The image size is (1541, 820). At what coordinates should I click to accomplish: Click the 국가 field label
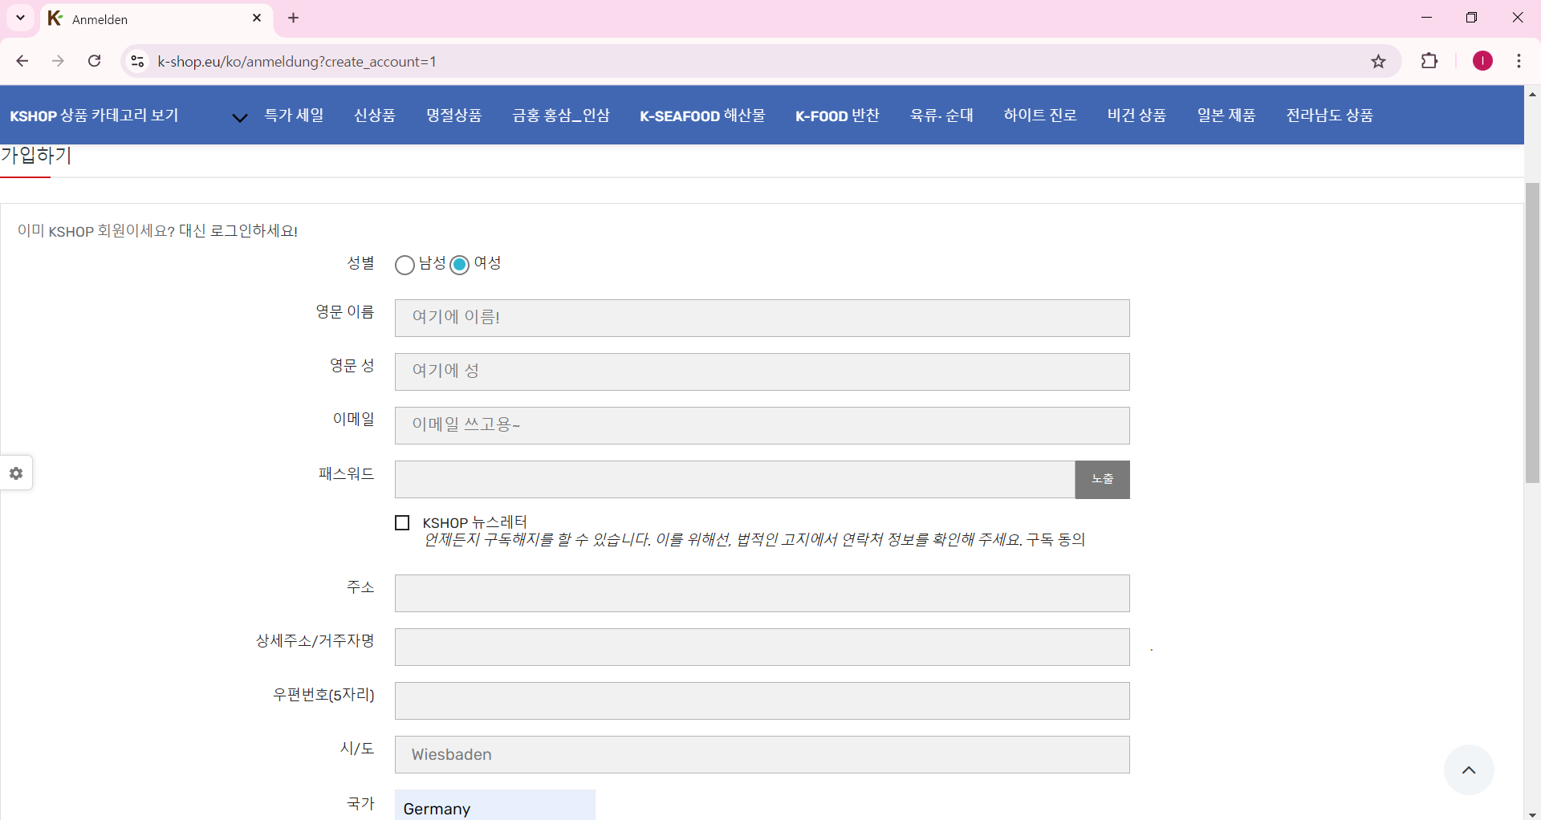pyautogui.click(x=360, y=803)
